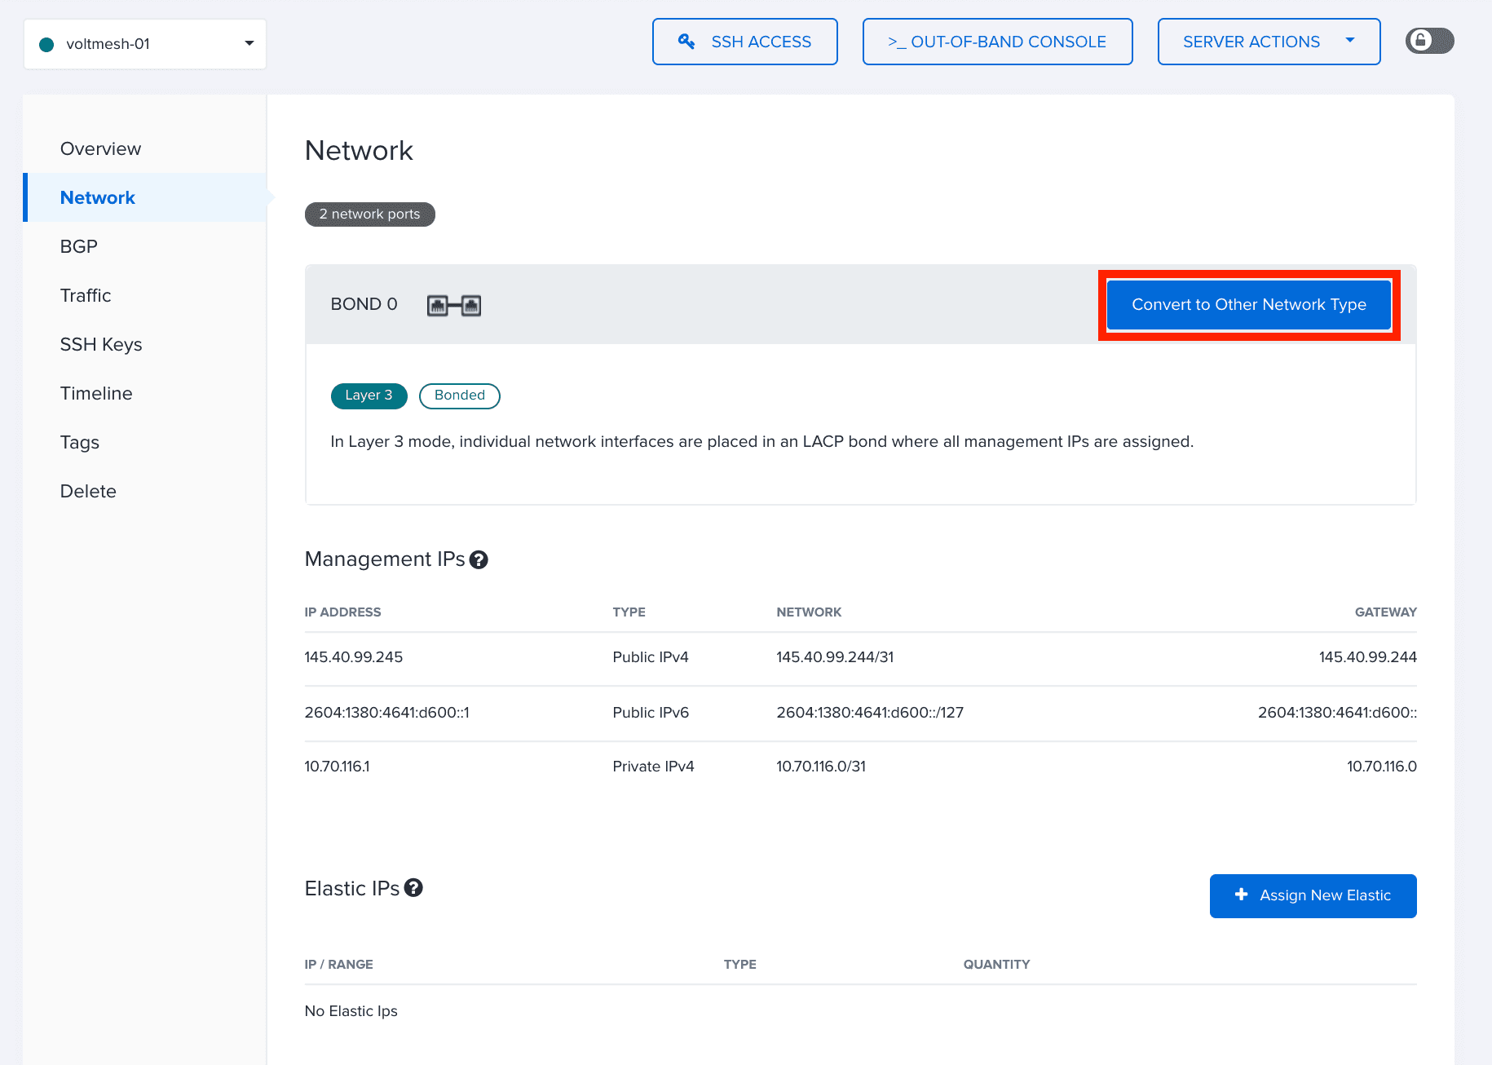The image size is (1492, 1065).
Task: Click the GATEWAY column header
Action: [1386, 612]
